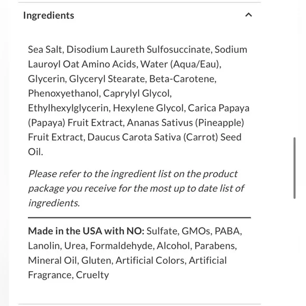This screenshot has width=306, height=306.
Task: Click the black divider line below the italic note
Action: coord(139,217)
